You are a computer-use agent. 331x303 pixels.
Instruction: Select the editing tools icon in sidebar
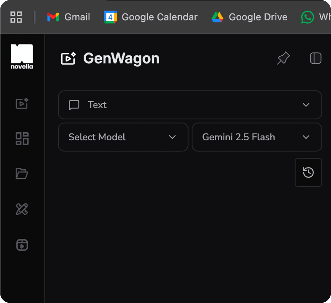pos(22,209)
